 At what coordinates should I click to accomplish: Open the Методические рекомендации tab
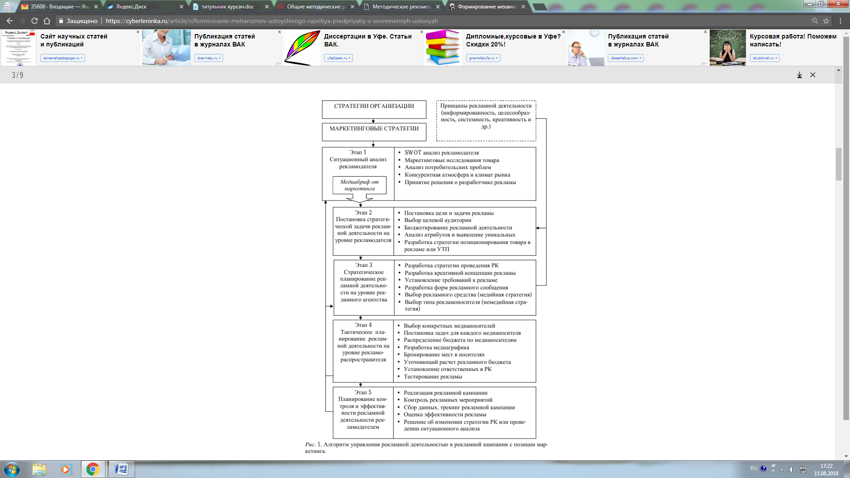402,7
